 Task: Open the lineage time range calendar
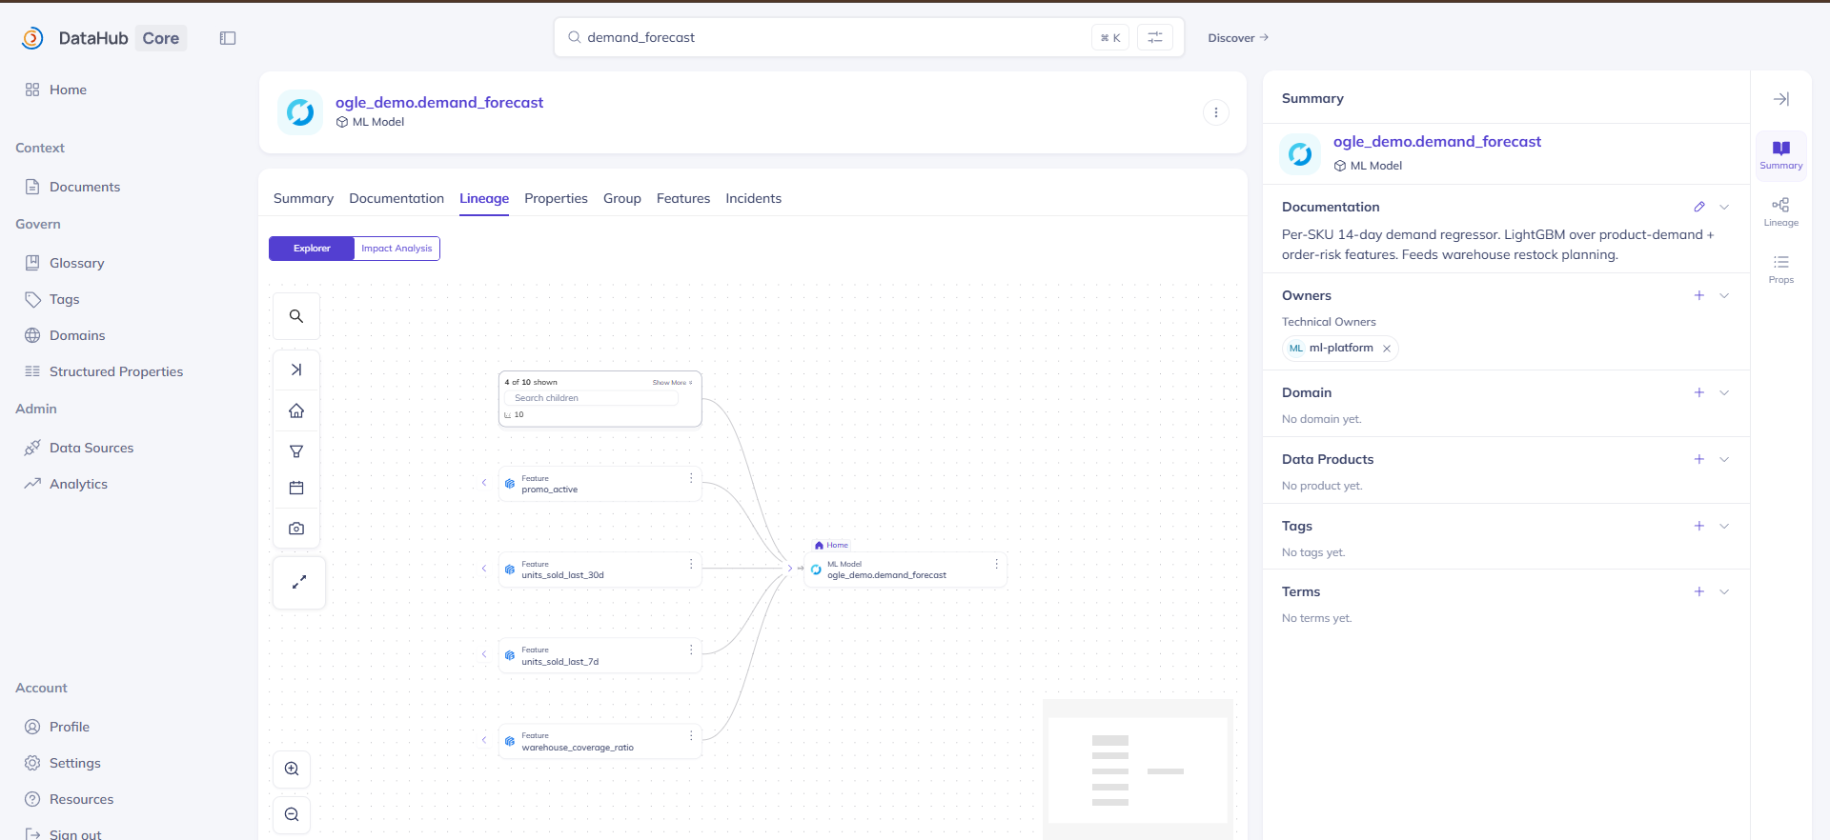click(x=296, y=488)
